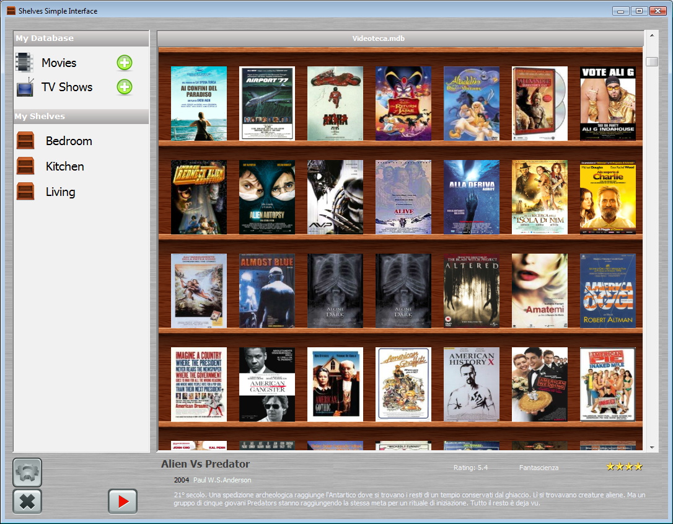This screenshot has height=524, width=673.
Task: Select the Ai Confini del Paradiso cover
Action: 199,104
